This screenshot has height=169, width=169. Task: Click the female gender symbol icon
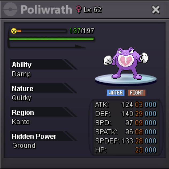tap(79, 9)
